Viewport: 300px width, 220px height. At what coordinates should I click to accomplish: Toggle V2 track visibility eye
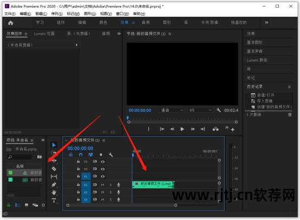pos(103,169)
